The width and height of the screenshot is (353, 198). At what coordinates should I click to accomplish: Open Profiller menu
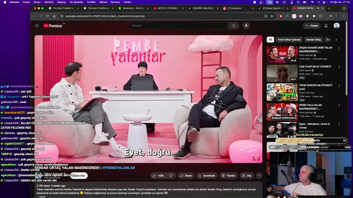click(x=91, y=2)
